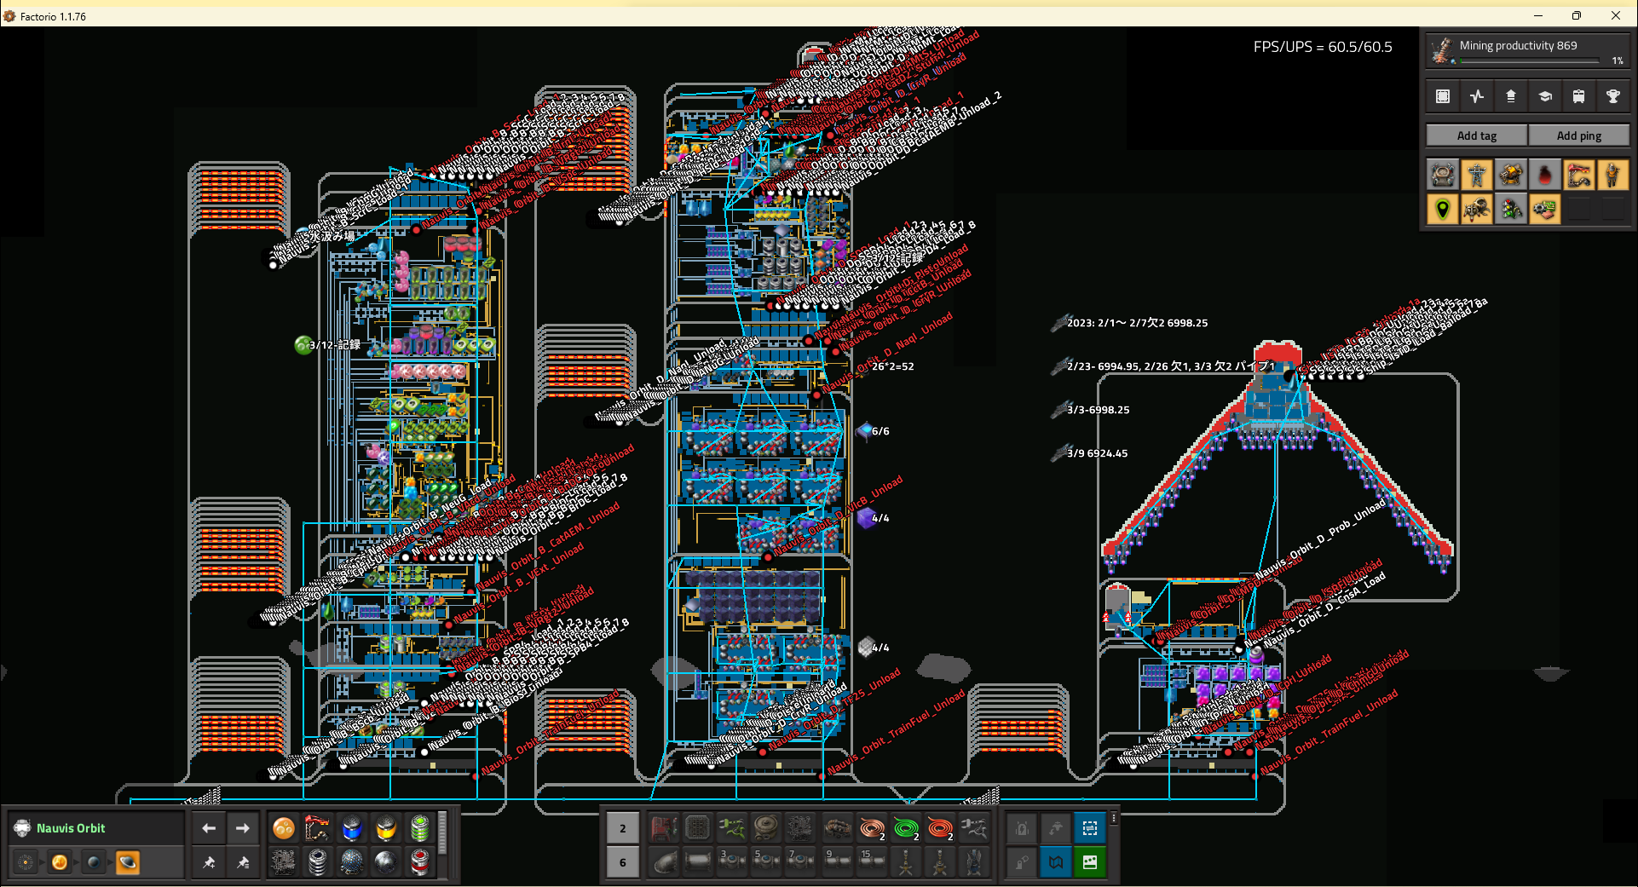
Task: Select the highlighted ringed orbit zone icon
Action: point(128,862)
